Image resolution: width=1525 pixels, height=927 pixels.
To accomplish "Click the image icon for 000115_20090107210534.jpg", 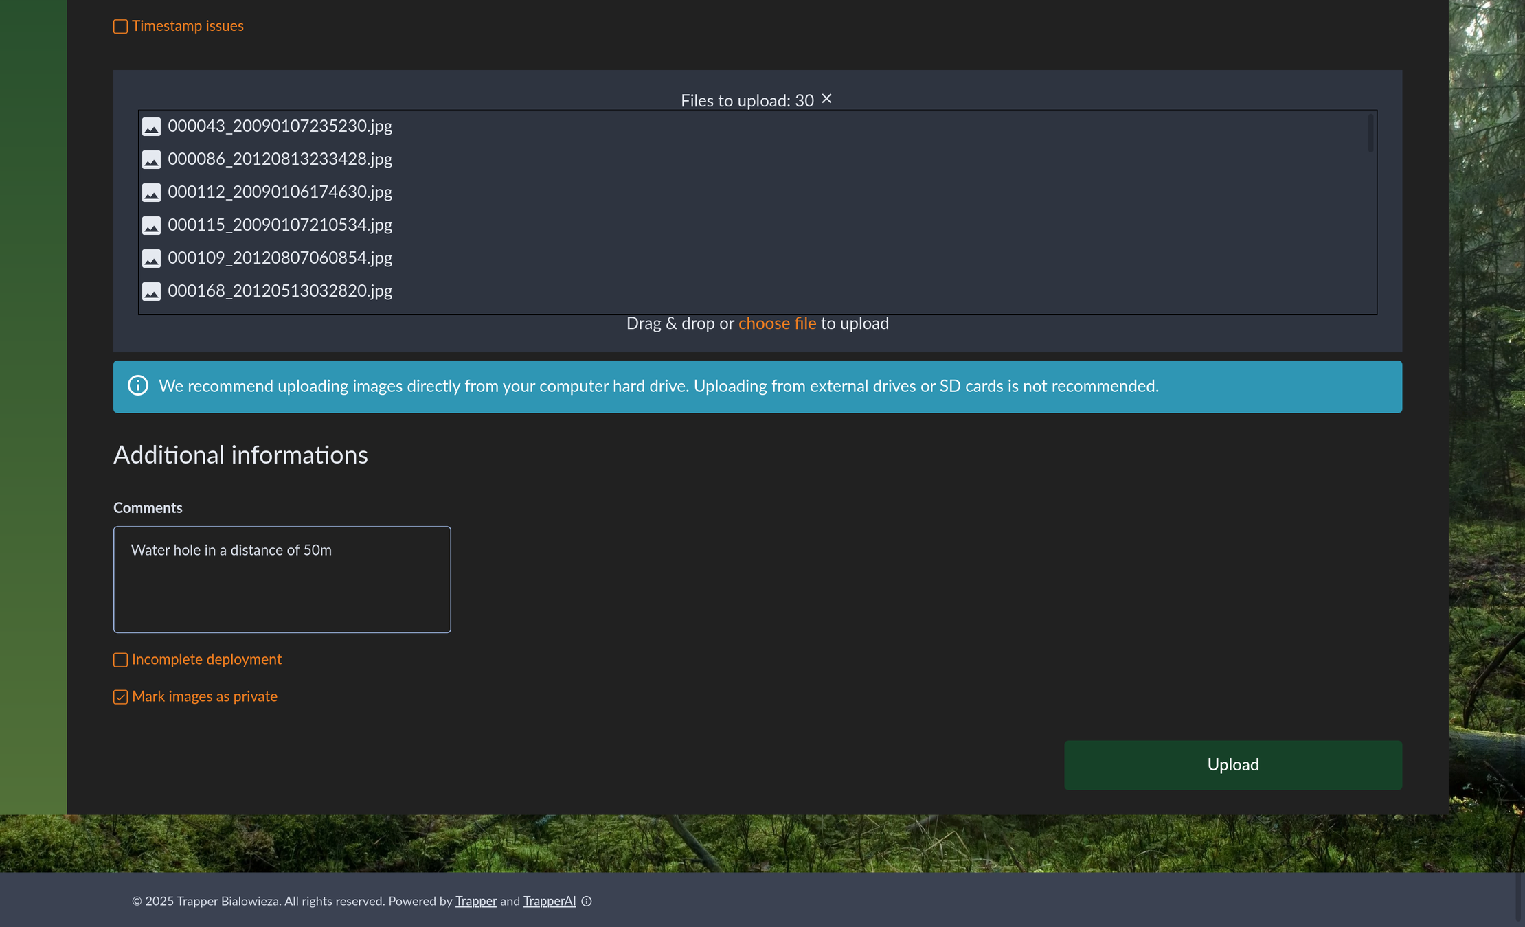I will tap(151, 225).
